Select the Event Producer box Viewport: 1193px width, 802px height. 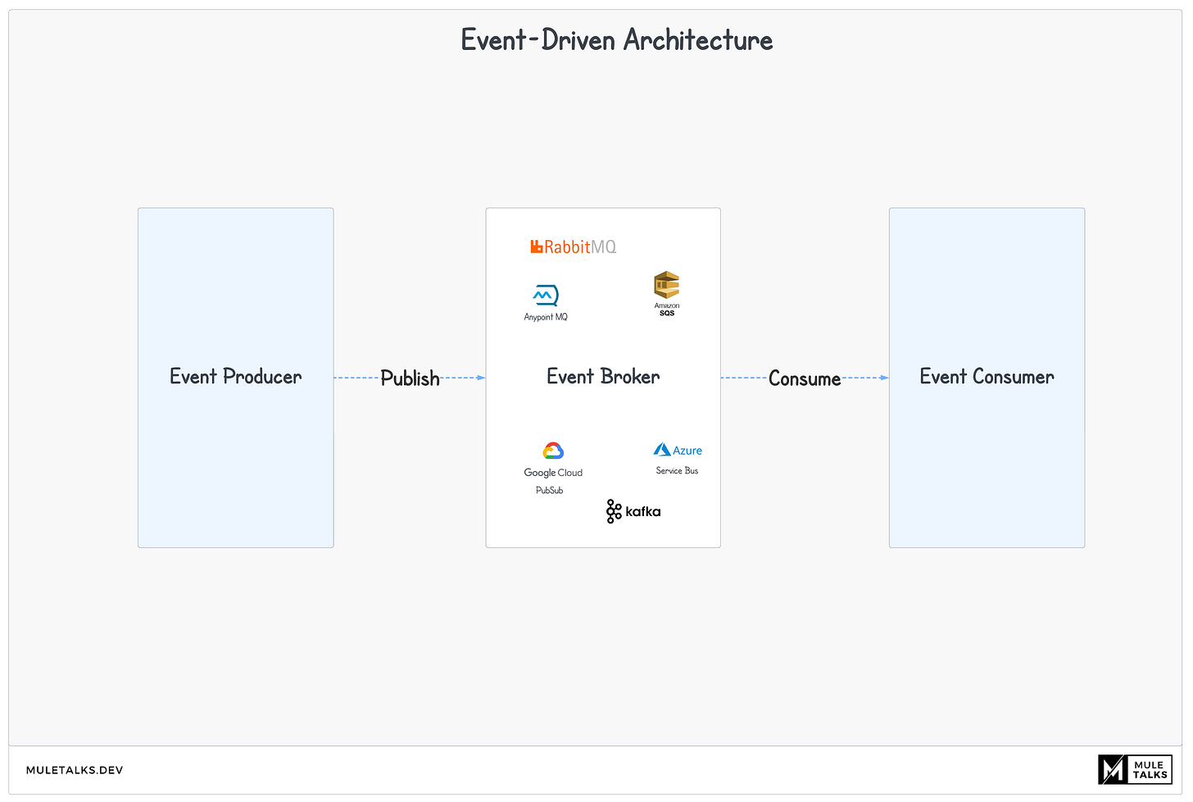[236, 378]
